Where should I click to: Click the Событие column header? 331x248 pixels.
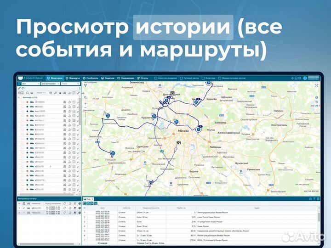coord(127,208)
